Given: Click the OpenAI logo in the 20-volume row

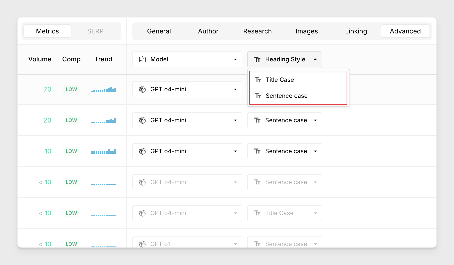Looking at the screenshot, I should click(142, 120).
